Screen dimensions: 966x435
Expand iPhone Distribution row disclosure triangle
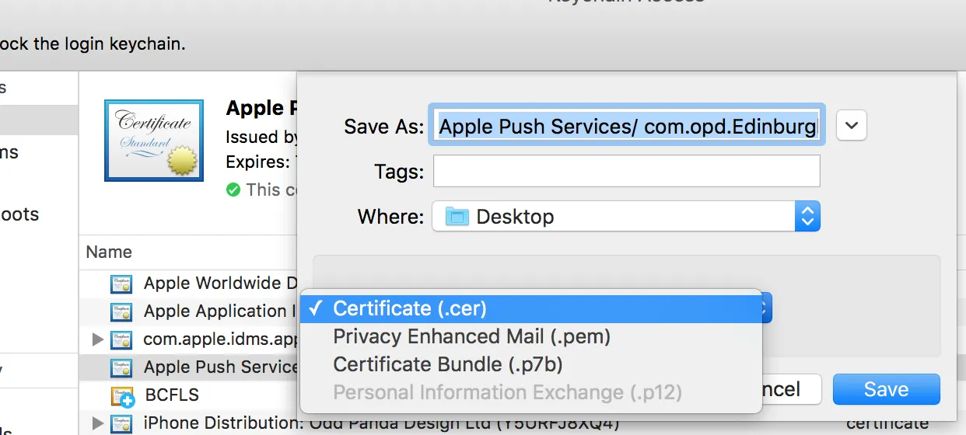[x=98, y=423]
